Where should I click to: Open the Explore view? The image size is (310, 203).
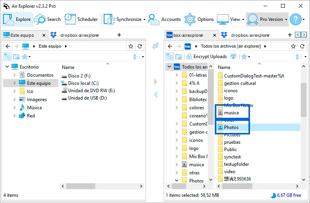point(17,19)
